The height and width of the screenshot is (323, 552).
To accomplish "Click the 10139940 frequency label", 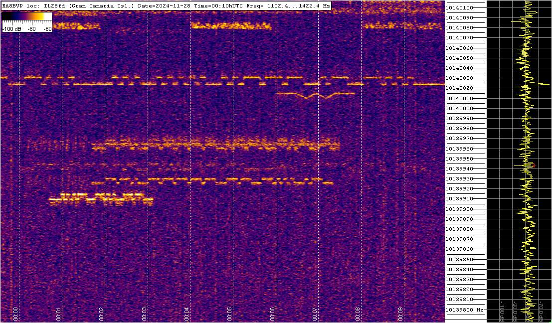I will click(459, 169).
